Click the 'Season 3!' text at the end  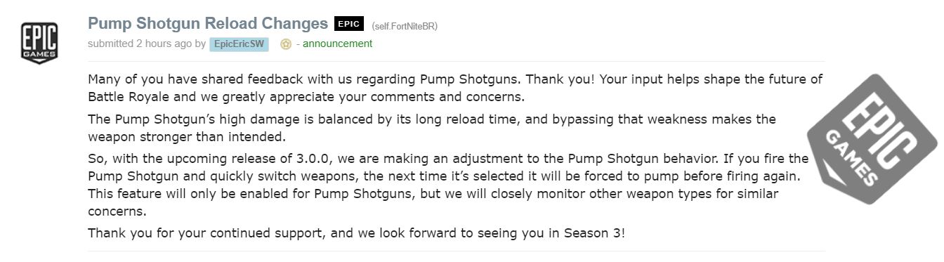pos(594,232)
